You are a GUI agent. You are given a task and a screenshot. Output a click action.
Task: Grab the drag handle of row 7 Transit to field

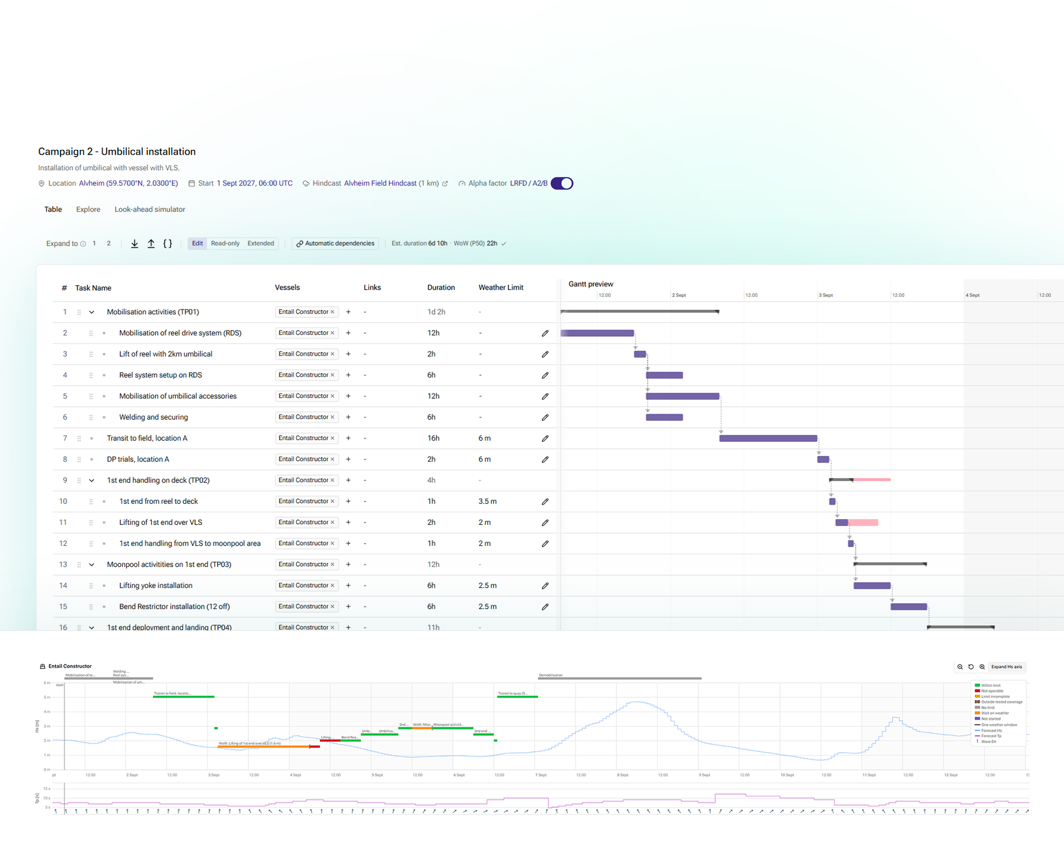(x=79, y=438)
